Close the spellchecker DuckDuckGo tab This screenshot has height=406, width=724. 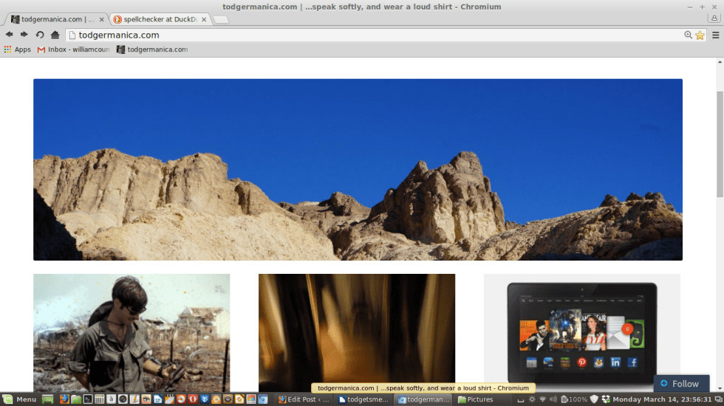tap(204, 19)
